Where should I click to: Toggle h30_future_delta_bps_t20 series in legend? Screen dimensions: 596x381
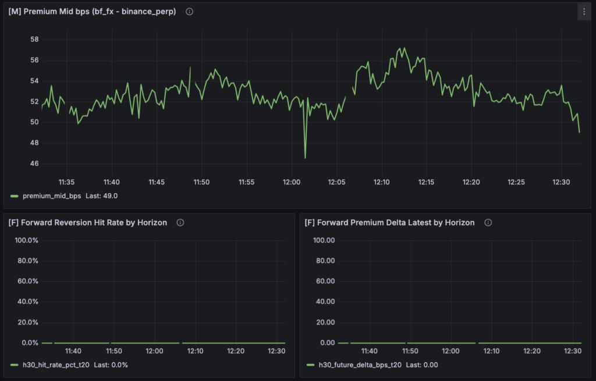[x=360, y=365]
